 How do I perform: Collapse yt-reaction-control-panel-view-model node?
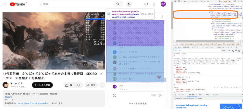click(x=213, y=30)
